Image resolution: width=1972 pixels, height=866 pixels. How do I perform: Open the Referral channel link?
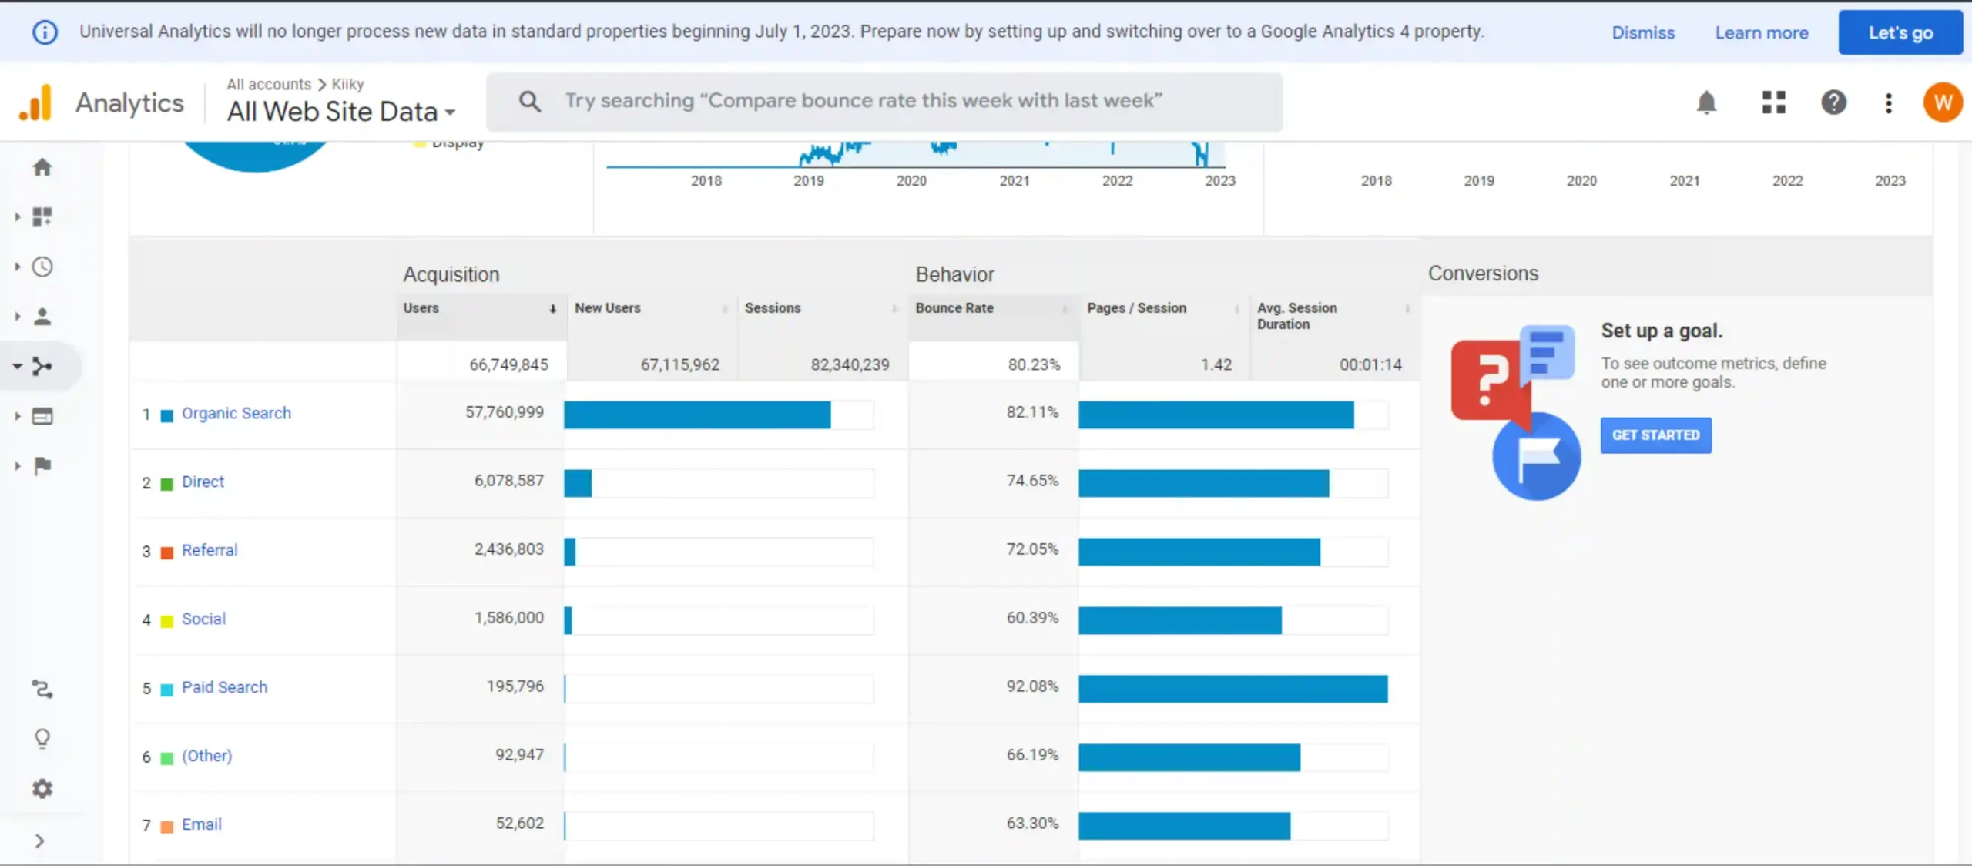tap(210, 550)
